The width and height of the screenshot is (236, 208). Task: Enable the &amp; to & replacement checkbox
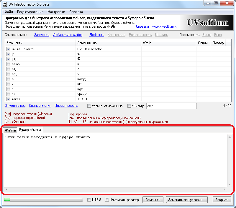pos(8,64)
